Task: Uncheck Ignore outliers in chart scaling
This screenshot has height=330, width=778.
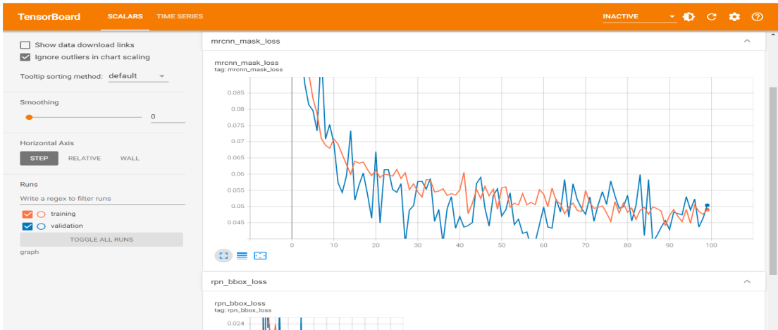Action: [25, 57]
